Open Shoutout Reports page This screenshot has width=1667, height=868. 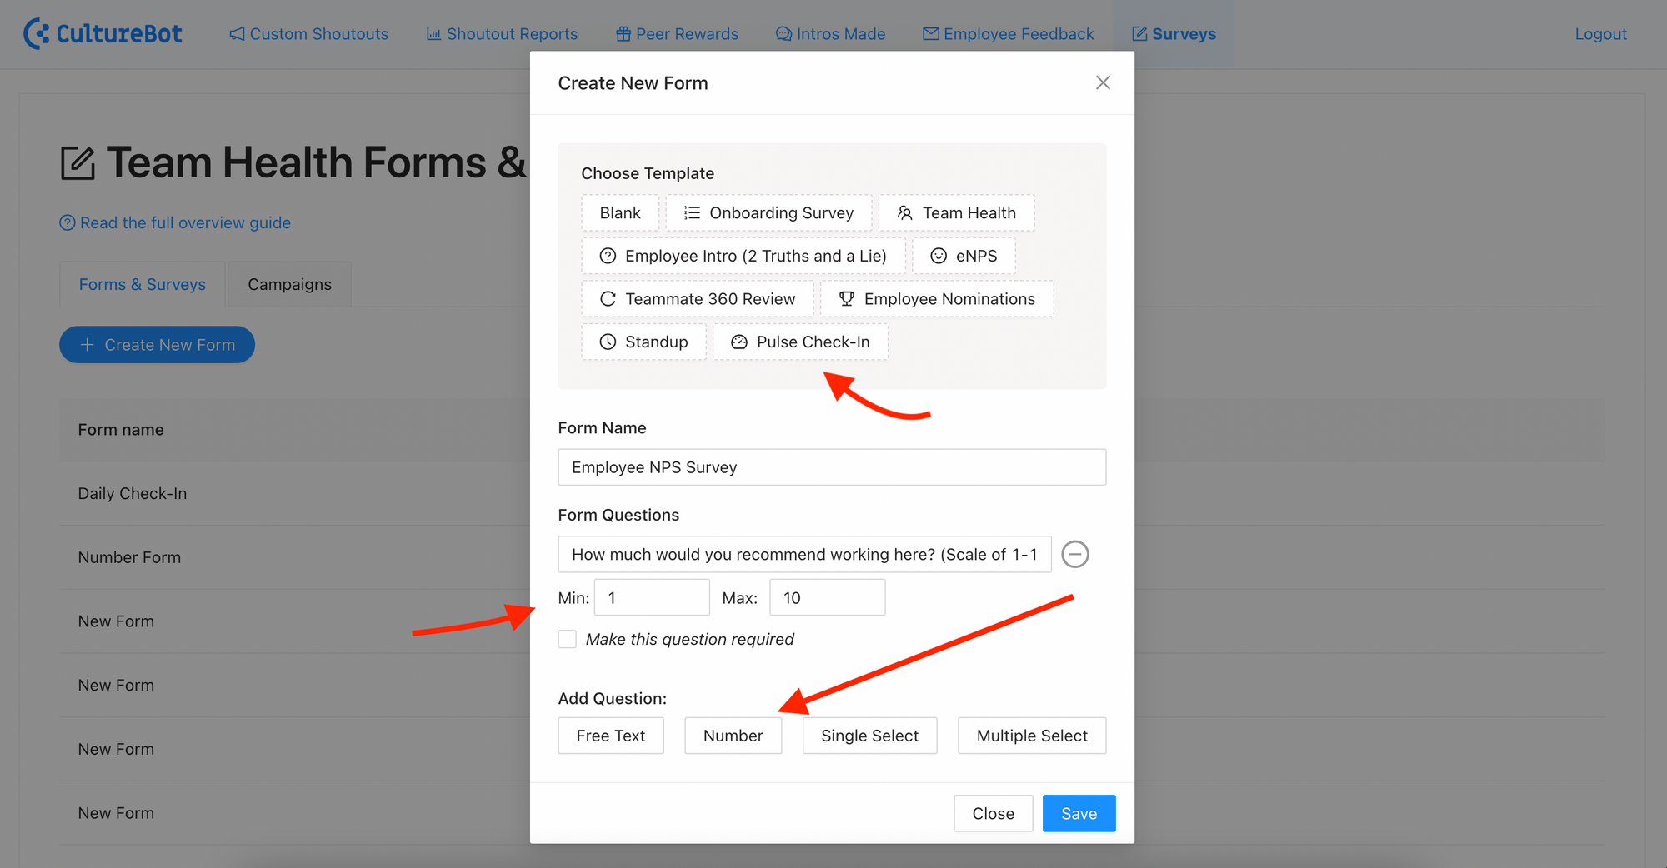[502, 34]
